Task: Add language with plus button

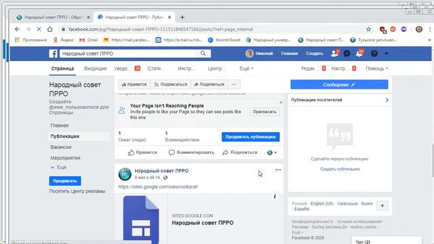Action: [x=382, y=206]
